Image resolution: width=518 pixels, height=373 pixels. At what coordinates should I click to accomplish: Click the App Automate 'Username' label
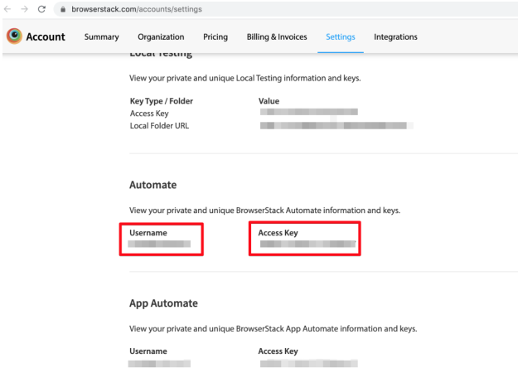point(148,351)
